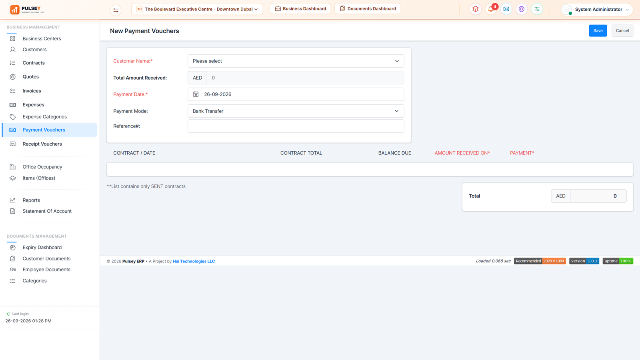Viewport: 640px width, 360px height.
Task: Open notifications bell with badge 4
Action: (491, 9)
